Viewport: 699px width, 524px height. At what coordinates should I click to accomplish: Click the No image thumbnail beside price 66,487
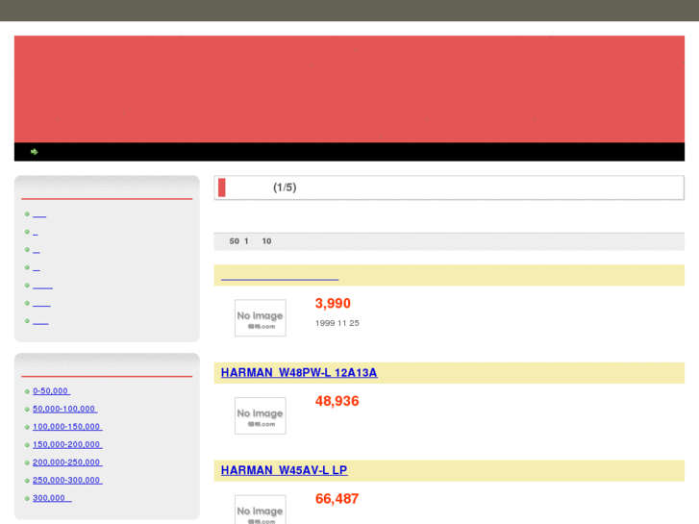coord(261,510)
